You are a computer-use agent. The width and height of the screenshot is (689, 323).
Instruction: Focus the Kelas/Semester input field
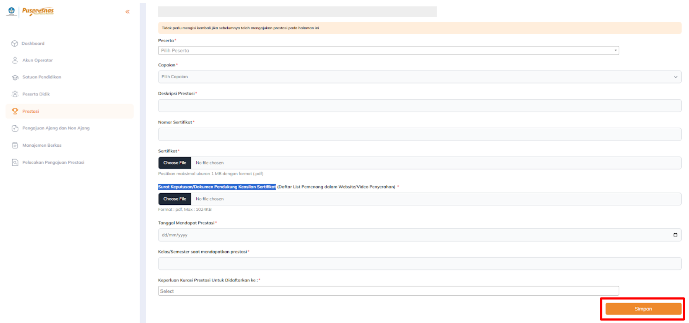[419, 264]
